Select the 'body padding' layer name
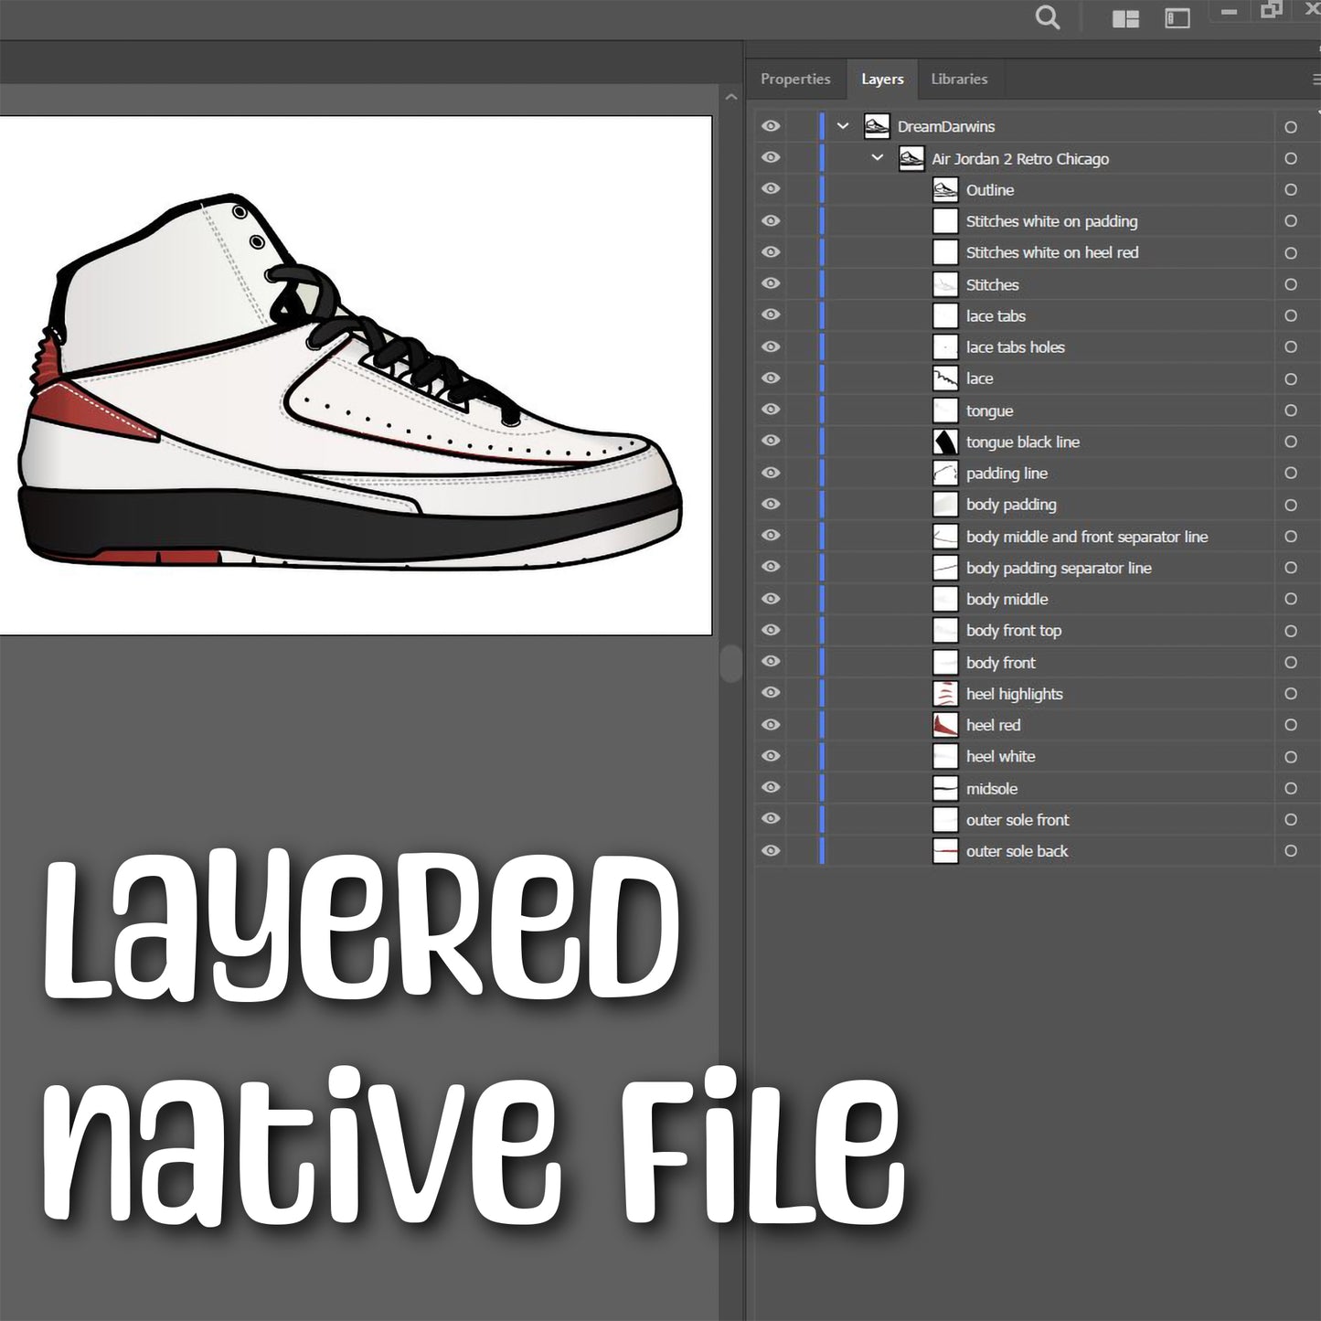The image size is (1321, 1321). tap(1011, 505)
